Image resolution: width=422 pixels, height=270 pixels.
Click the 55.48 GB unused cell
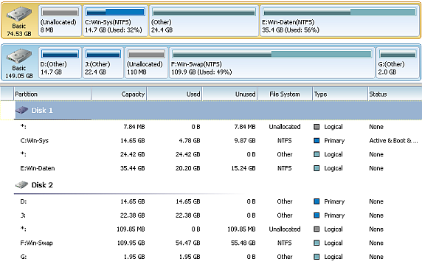(243, 243)
